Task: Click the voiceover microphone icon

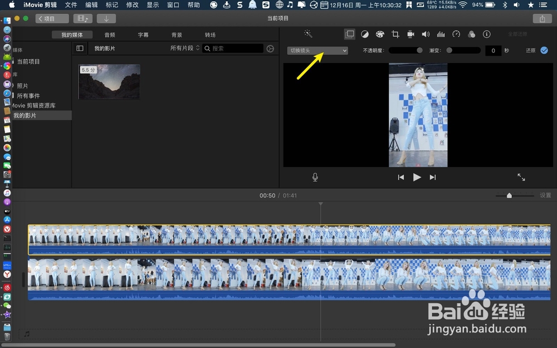Action: coord(315,177)
